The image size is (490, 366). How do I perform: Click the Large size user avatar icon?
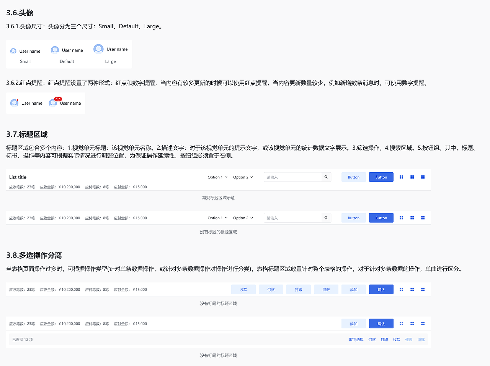pyautogui.click(x=98, y=49)
